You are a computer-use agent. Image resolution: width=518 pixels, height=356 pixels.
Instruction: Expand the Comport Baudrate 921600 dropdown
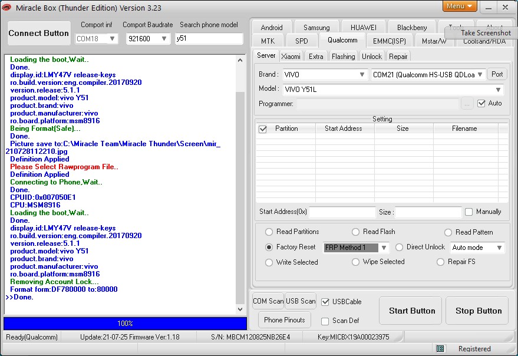click(x=148, y=39)
